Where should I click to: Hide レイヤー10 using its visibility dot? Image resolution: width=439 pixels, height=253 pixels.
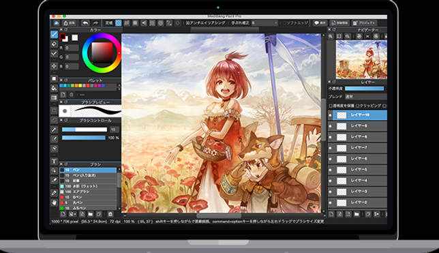pyautogui.click(x=331, y=115)
